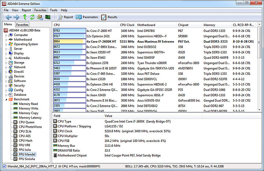The height and width of the screenshot is (171, 264).
Task: Open the Help menu
Action: pyautogui.click(x=64, y=10)
